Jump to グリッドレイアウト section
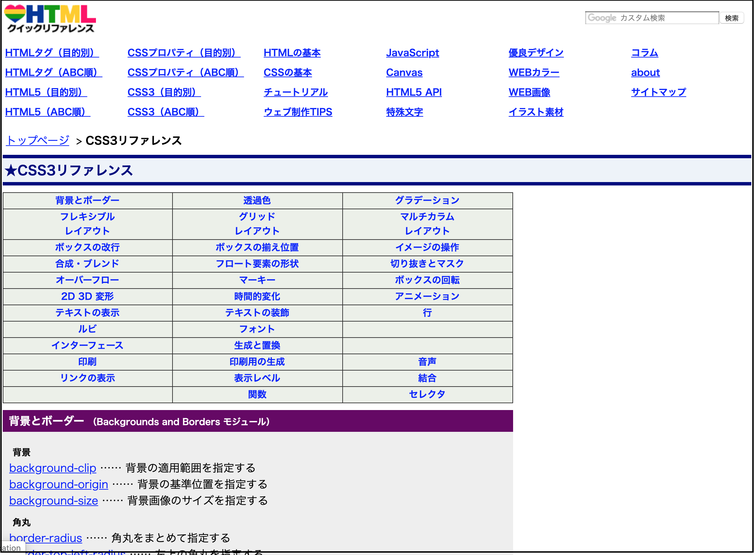Viewport: 754px width, 555px height. (257, 224)
